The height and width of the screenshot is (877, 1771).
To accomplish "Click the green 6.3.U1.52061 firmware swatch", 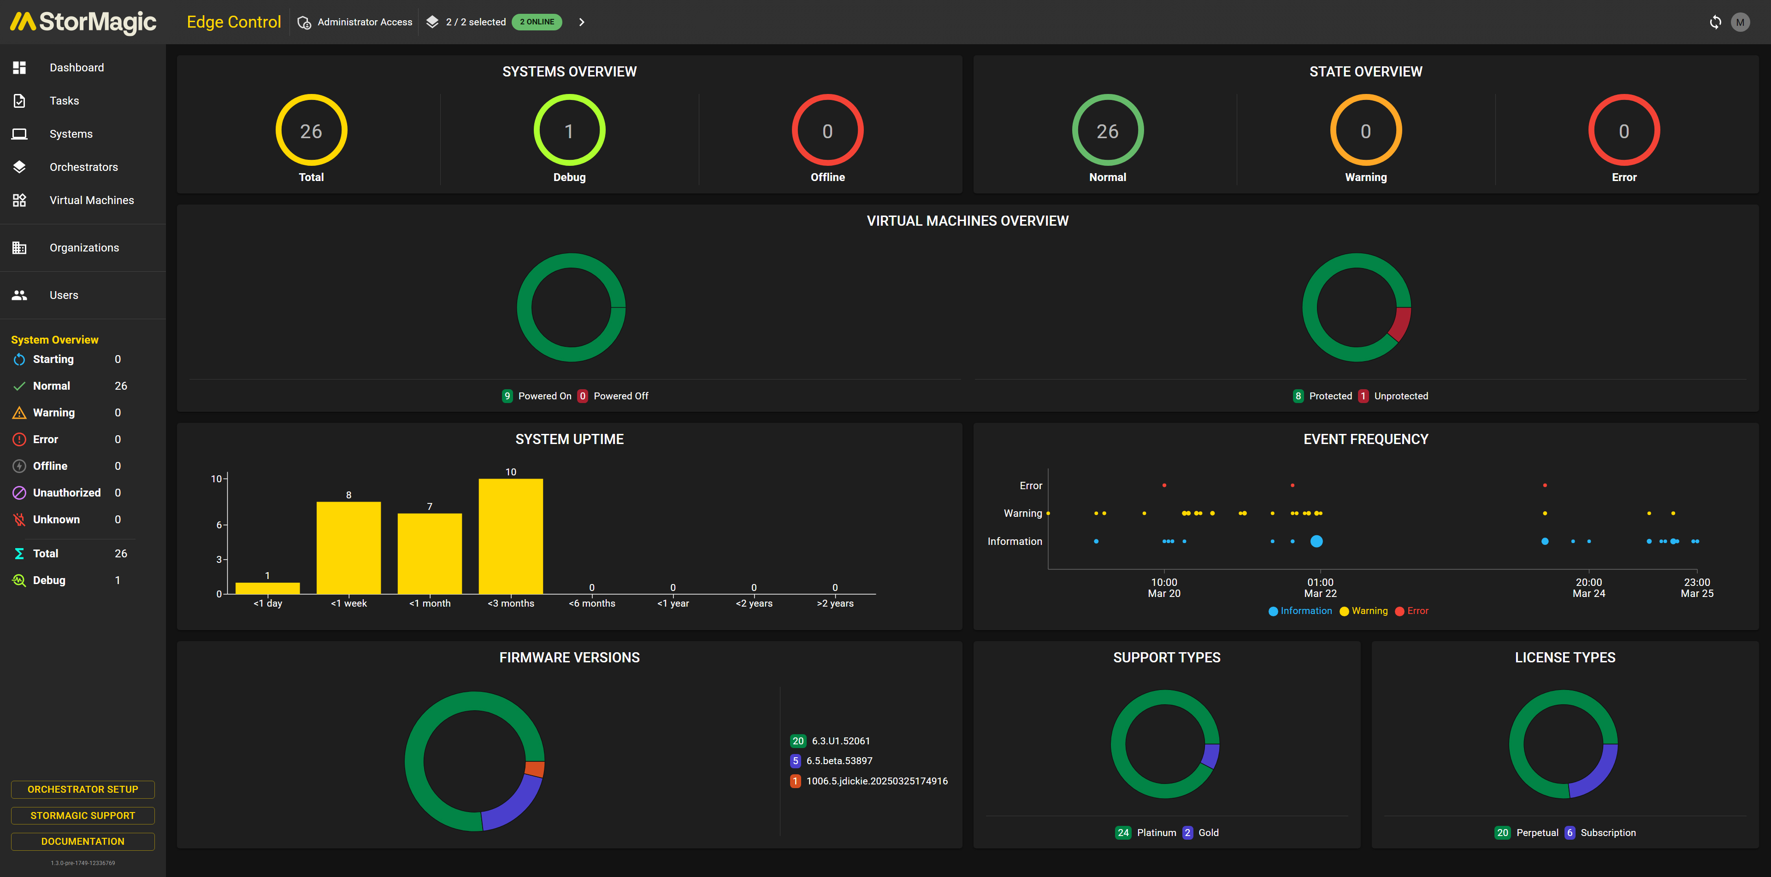I will (x=797, y=741).
